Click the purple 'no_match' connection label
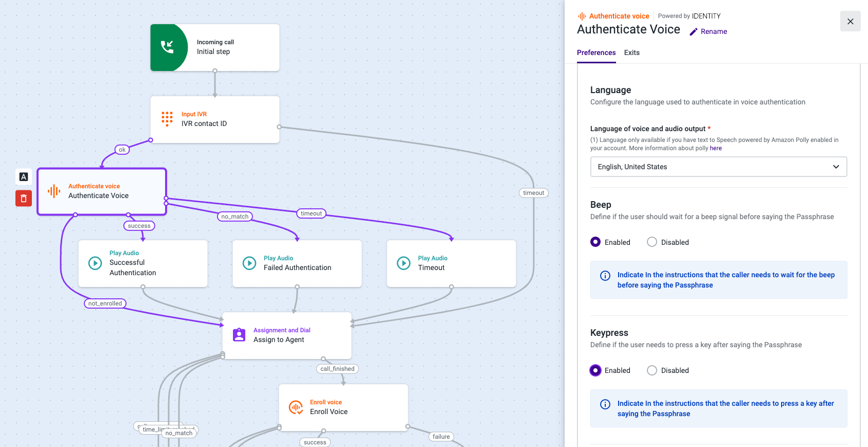 coord(235,217)
